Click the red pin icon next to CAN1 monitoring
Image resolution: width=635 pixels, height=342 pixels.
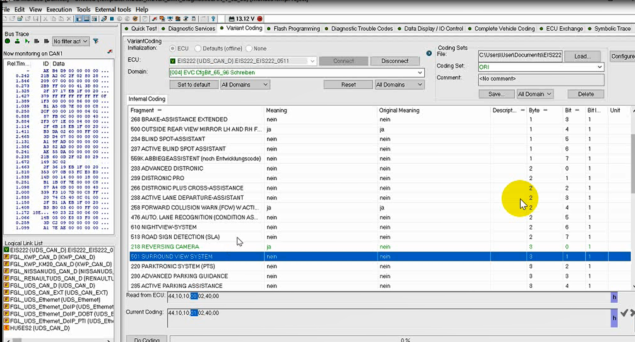(110, 52)
